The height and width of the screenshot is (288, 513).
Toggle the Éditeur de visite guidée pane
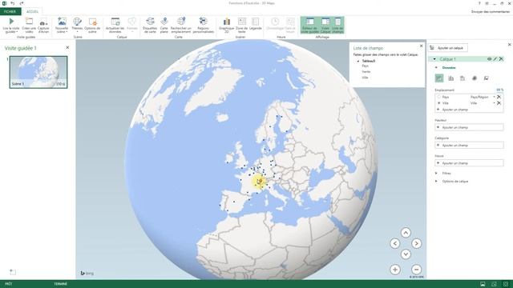[x=309, y=26]
